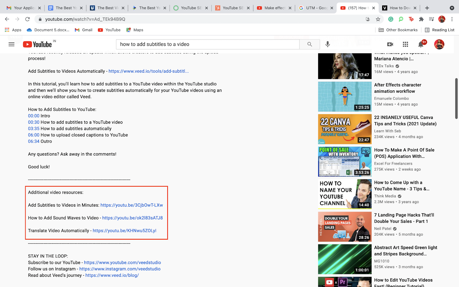Viewport: 459px width, 287px height.
Task: Jump to 03:35 timestamp in description
Action: pyautogui.click(x=34, y=129)
